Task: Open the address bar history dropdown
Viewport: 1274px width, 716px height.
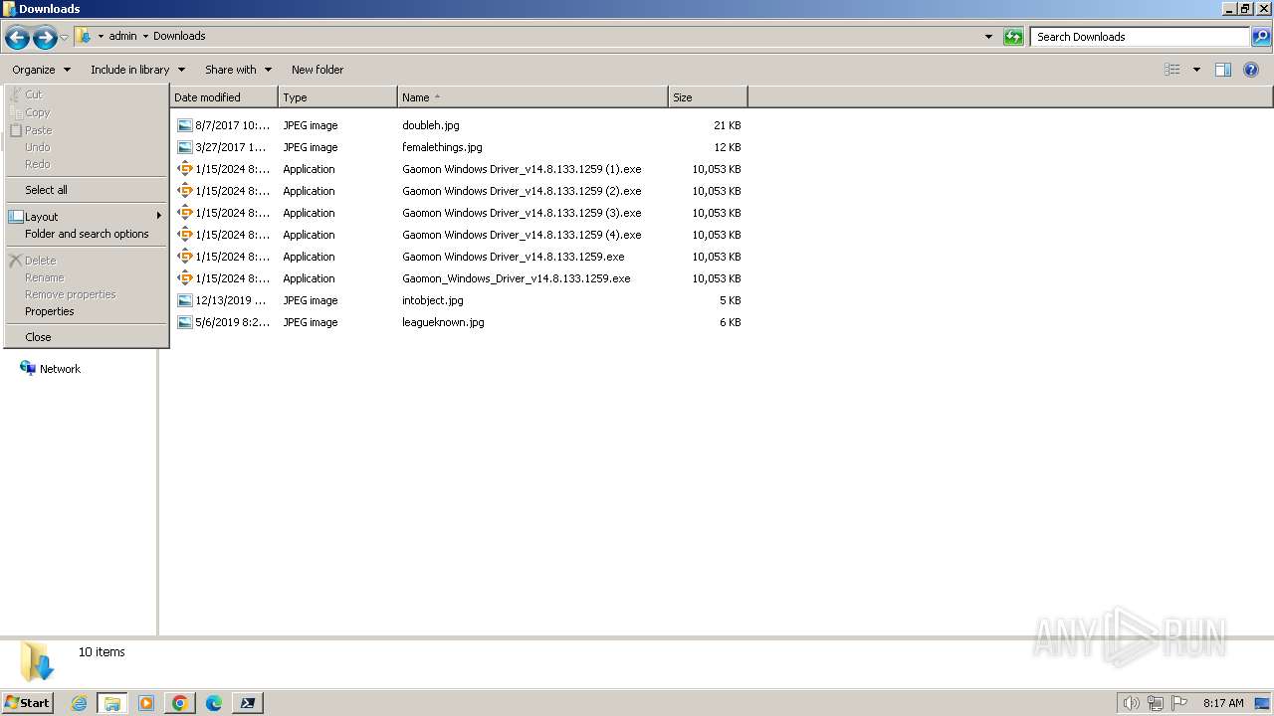Action: pyautogui.click(x=988, y=37)
